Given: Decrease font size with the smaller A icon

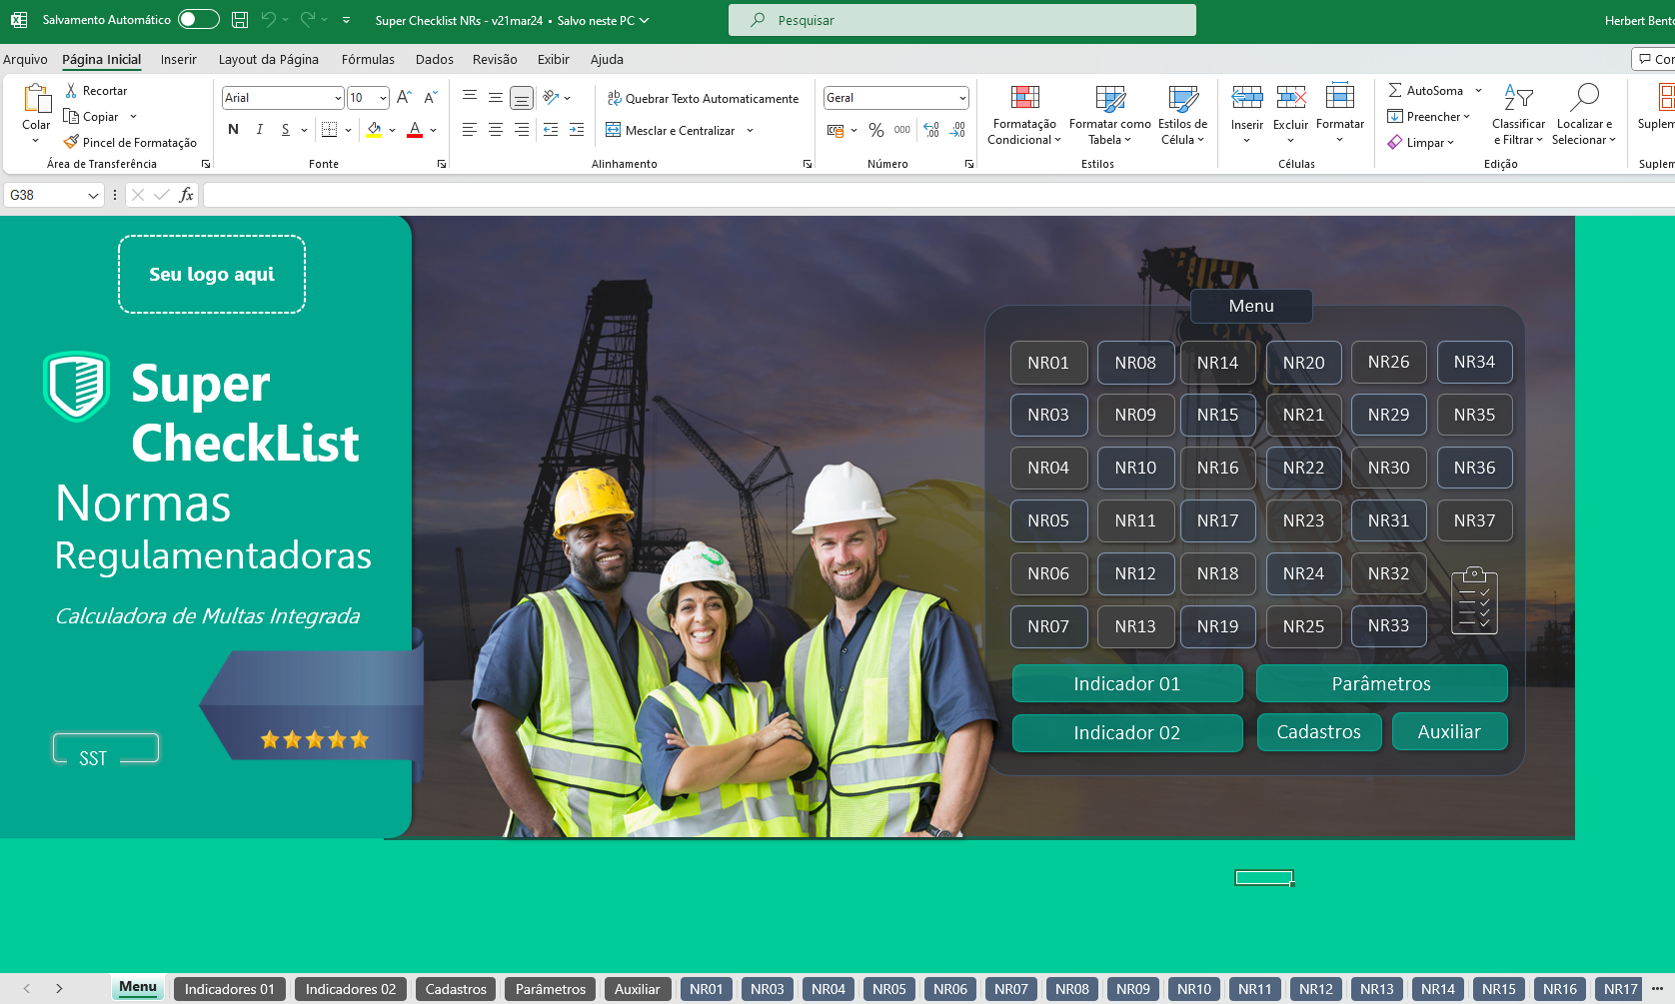Looking at the screenshot, I should click(x=431, y=97).
